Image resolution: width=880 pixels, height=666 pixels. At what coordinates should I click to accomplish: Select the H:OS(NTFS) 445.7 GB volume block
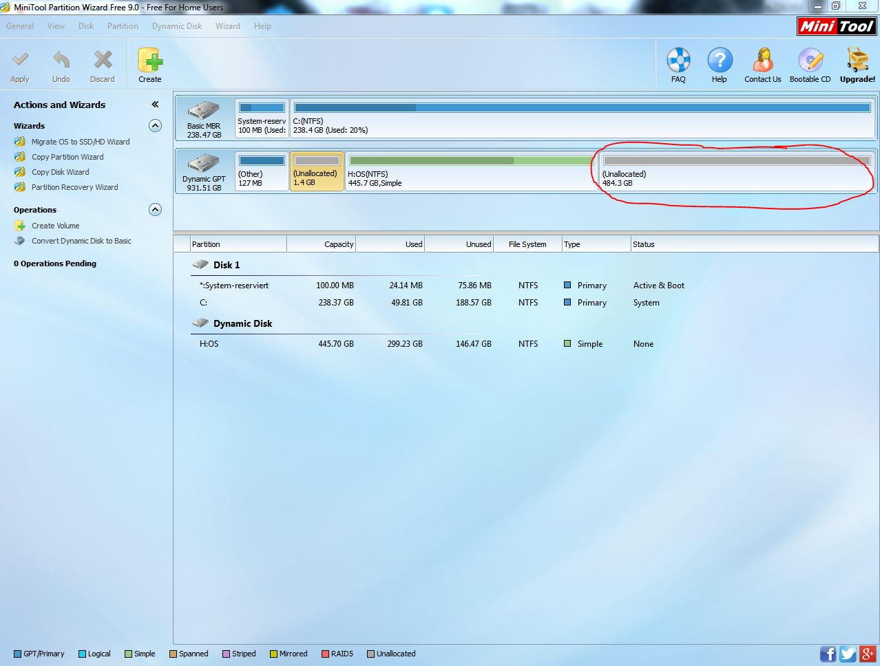click(x=471, y=171)
